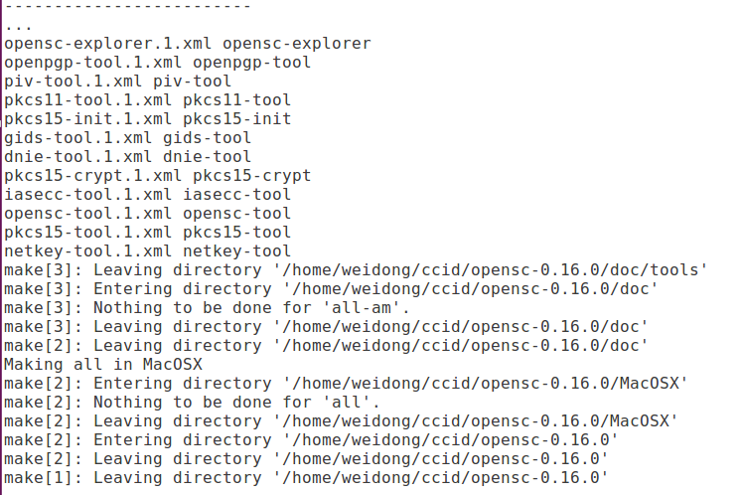Click the gids-tool.1.xml output line
Image resolution: width=743 pixels, height=495 pixels.
[x=127, y=138]
